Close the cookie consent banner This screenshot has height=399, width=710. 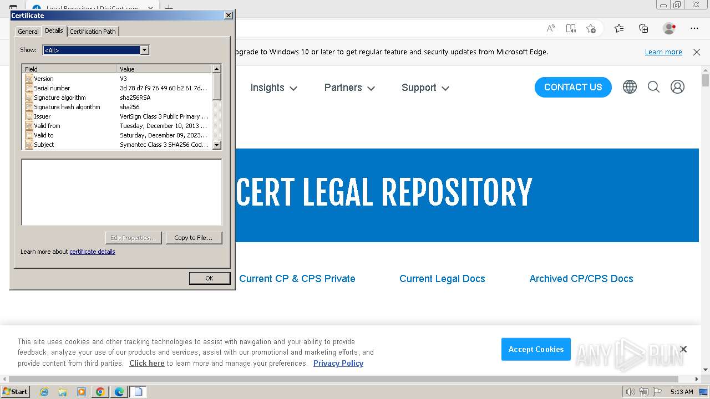click(683, 349)
